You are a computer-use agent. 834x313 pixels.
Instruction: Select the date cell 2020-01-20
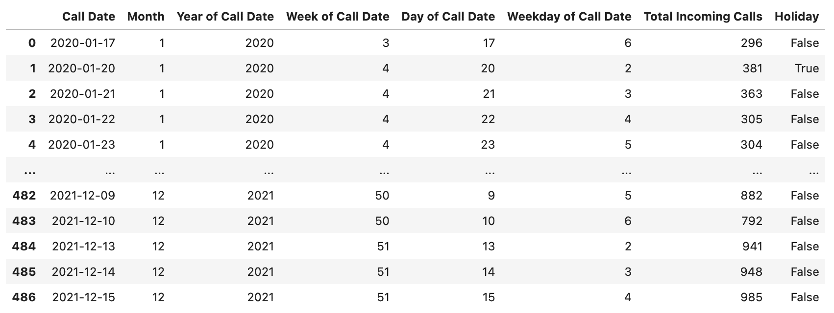82,68
